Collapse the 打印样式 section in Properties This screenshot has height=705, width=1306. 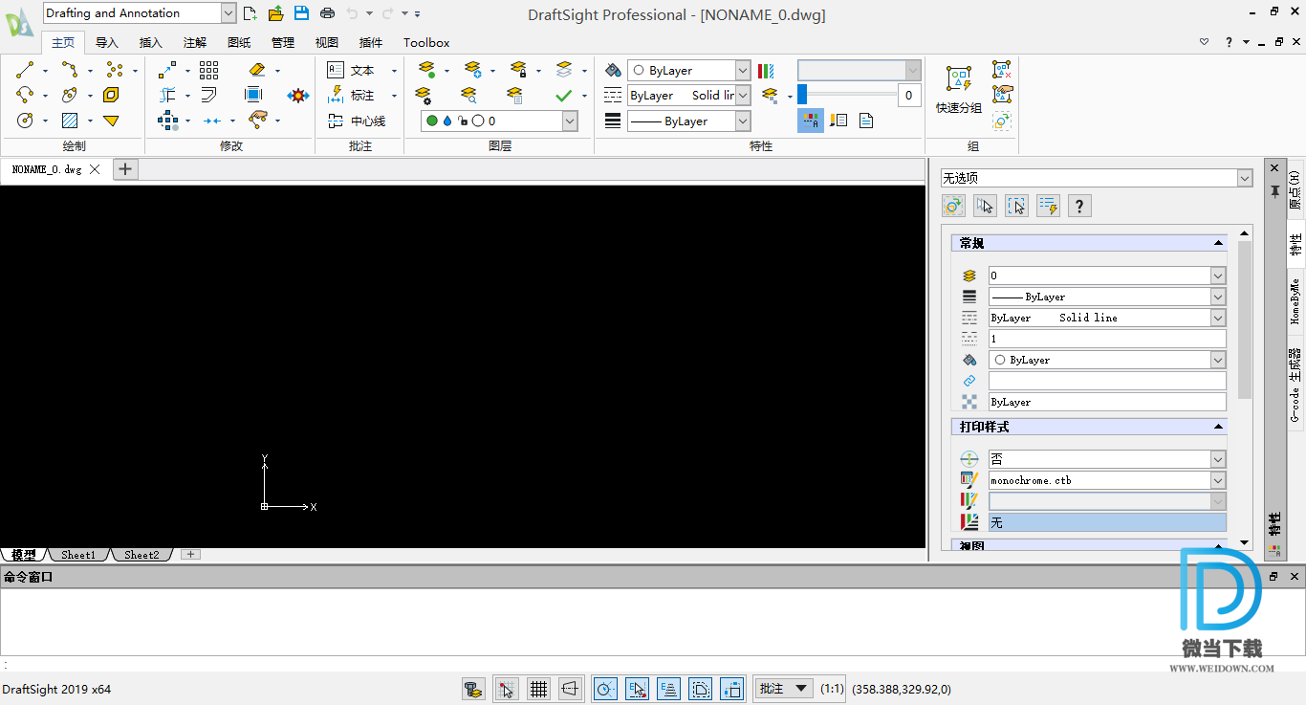[x=1218, y=427]
